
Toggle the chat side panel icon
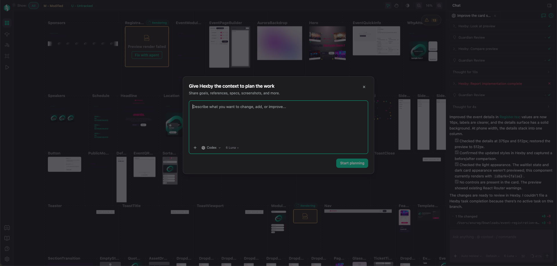tap(549, 6)
